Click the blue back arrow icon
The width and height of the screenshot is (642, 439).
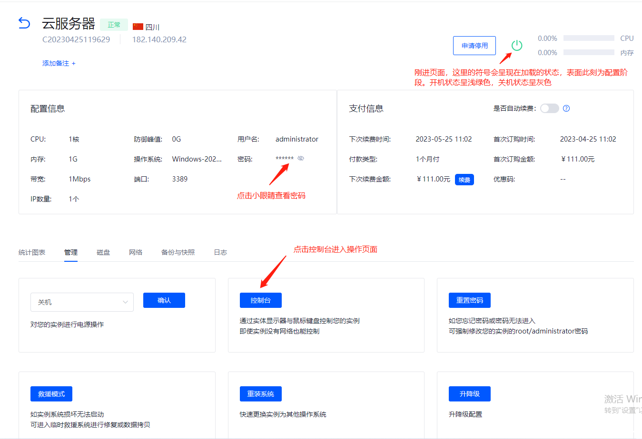pyautogui.click(x=24, y=23)
